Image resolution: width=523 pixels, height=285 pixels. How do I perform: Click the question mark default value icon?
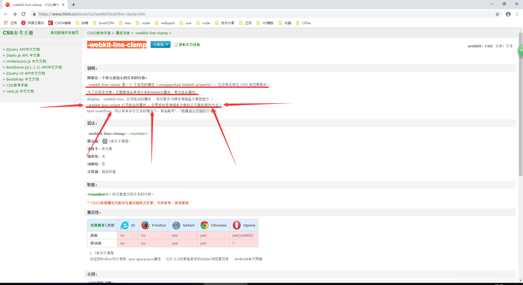(105, 141)
